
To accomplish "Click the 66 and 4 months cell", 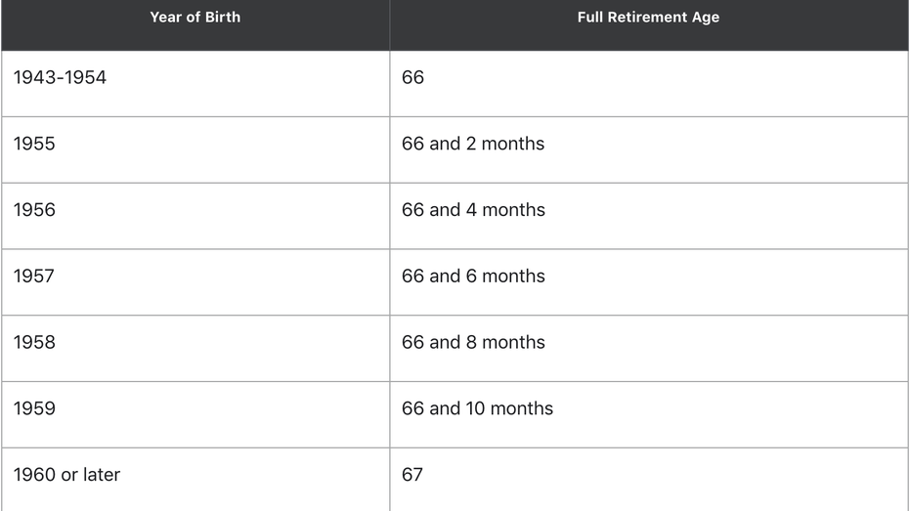I will [649, 216].
